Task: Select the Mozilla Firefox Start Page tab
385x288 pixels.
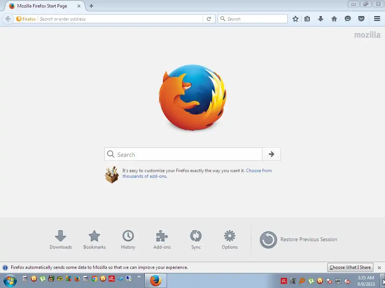Action: pyautogui.click(x=42, y=6)
